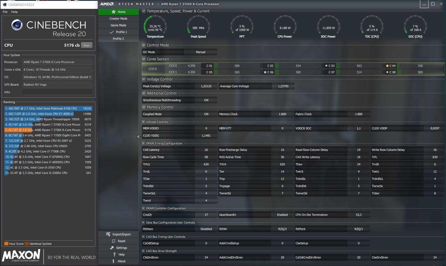Toggle Coupled Mode ON value
446x266 pixels.
206,114
